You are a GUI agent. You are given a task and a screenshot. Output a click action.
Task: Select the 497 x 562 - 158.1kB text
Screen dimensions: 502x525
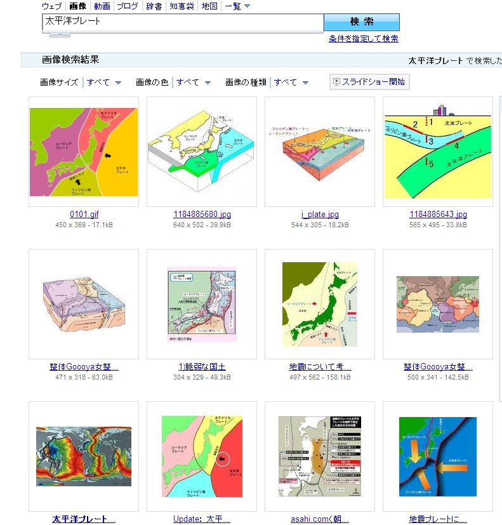tap(320, 377)
